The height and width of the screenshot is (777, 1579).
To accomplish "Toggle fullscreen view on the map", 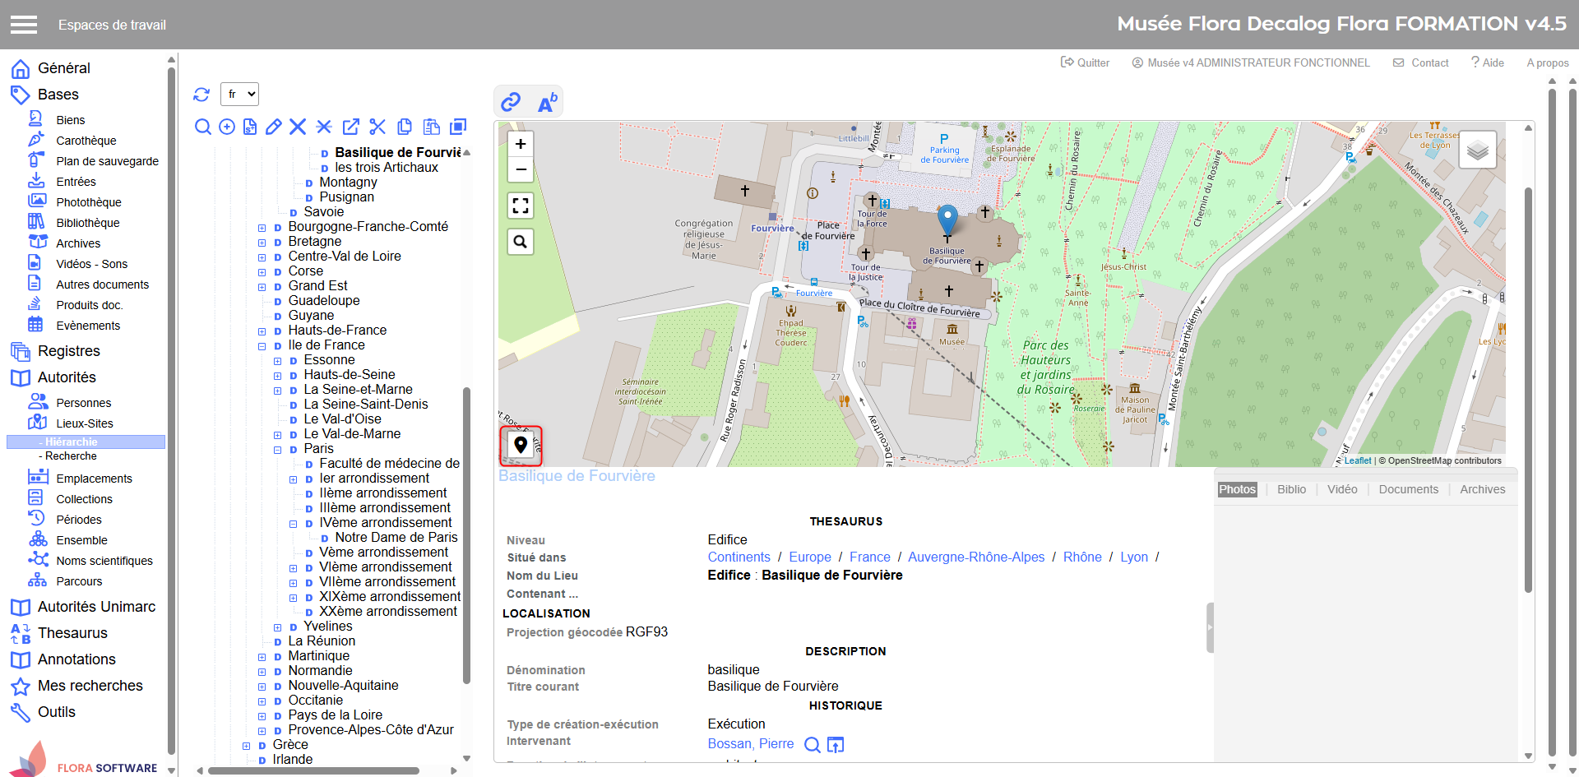I will point(521,206).
